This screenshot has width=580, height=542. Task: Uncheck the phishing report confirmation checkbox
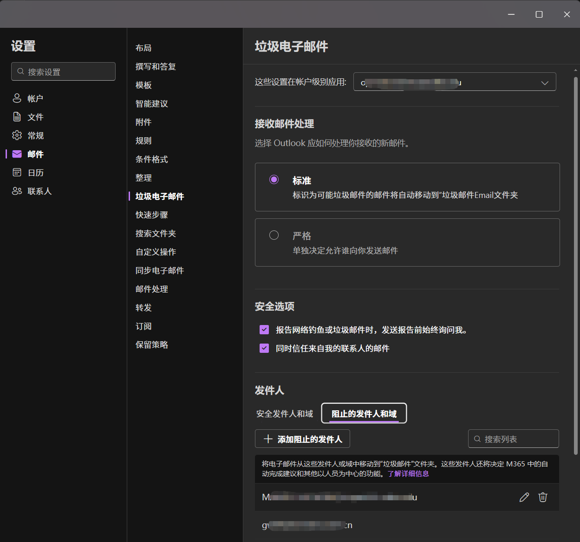[264, 330]
